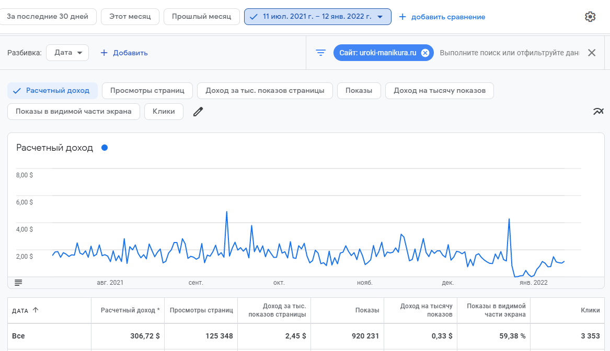Click the plus icon for adding comparison
This screenshot has width=610, height=351.
[x=402, y=17]
